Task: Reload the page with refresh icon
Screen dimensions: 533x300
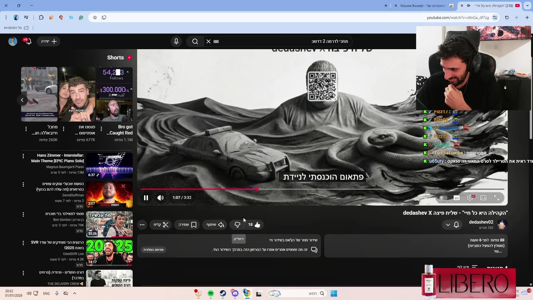Action: pyautogui.click(x=507, y=17)
